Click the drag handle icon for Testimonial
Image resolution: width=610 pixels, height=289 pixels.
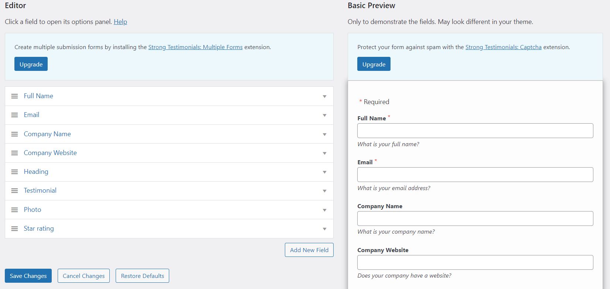tap(14, 191)
